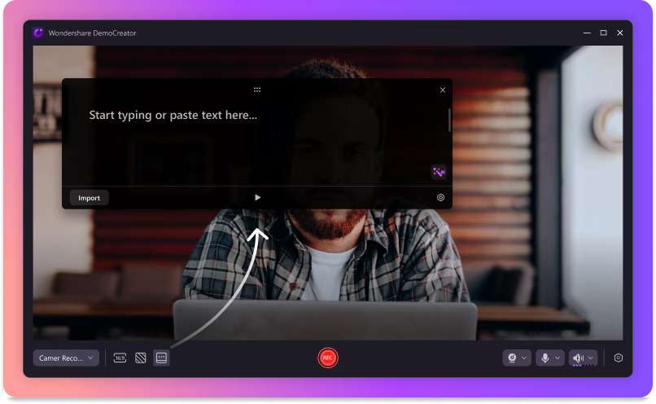
Task: Toggle the microphone icon
Action: (x=545, y=358)
